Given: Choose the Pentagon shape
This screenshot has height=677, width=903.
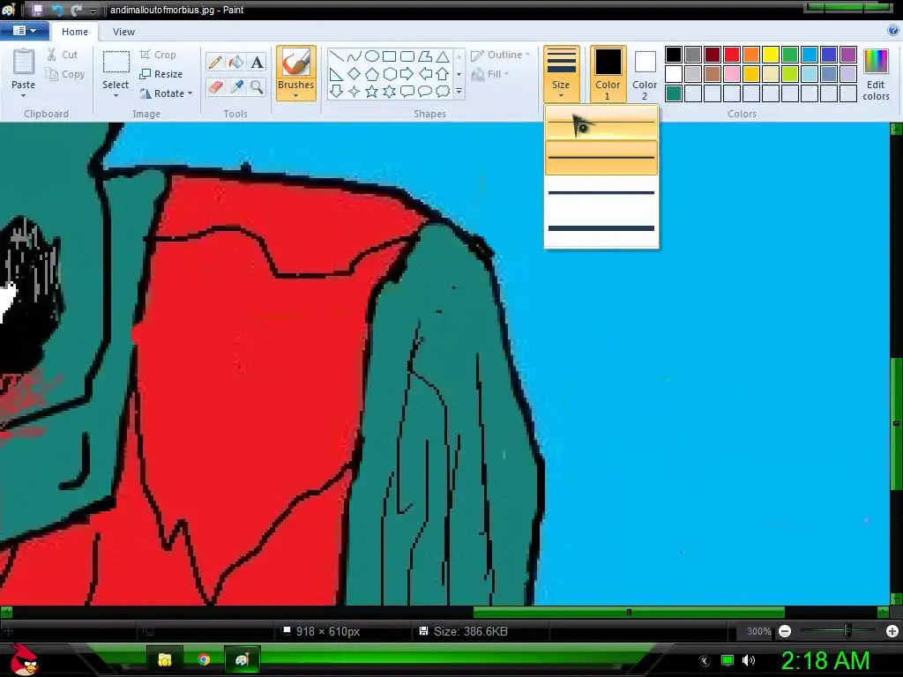Looking at the screenshot, I should pos(372,74).
